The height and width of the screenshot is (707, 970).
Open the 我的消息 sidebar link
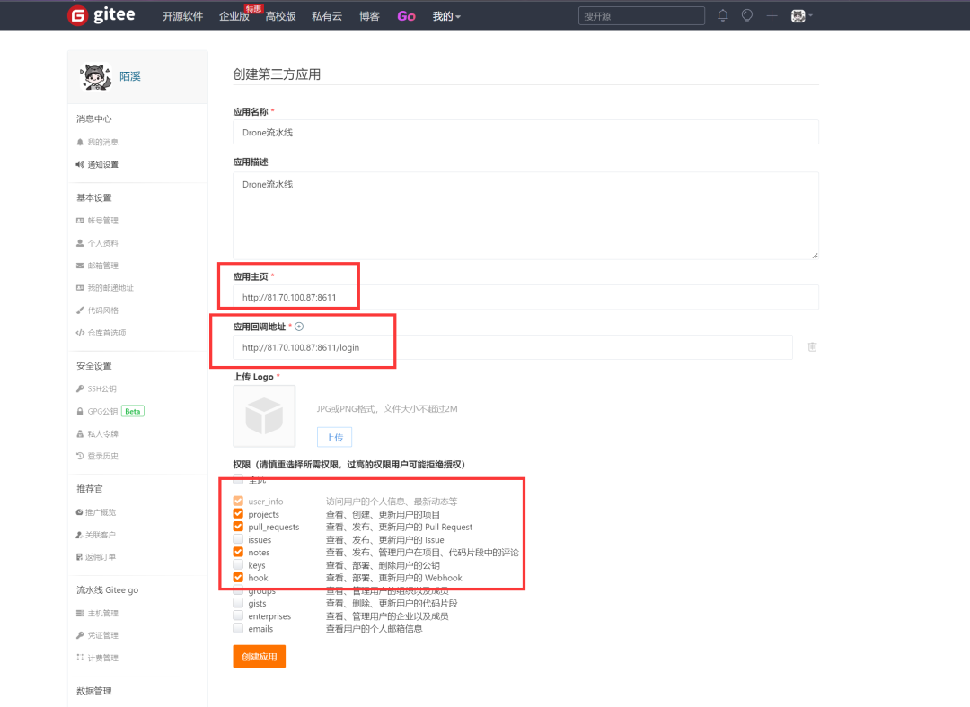(102, 142)
